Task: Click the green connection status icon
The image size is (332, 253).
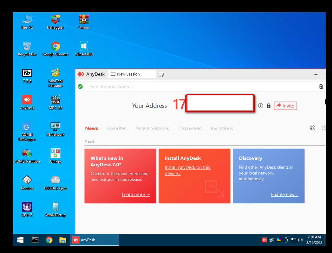Action: (x=80, y=87)
